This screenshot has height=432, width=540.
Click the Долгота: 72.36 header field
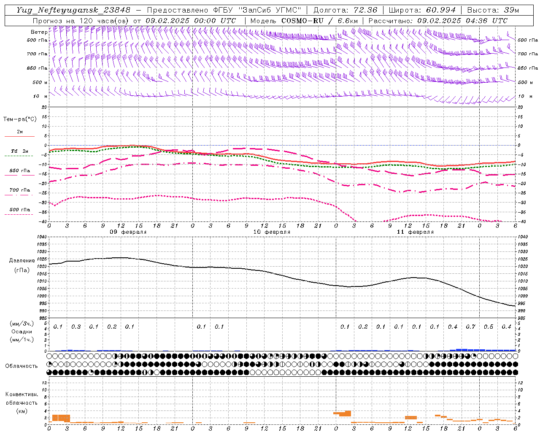pyautogui.click(x=345, y=10)
